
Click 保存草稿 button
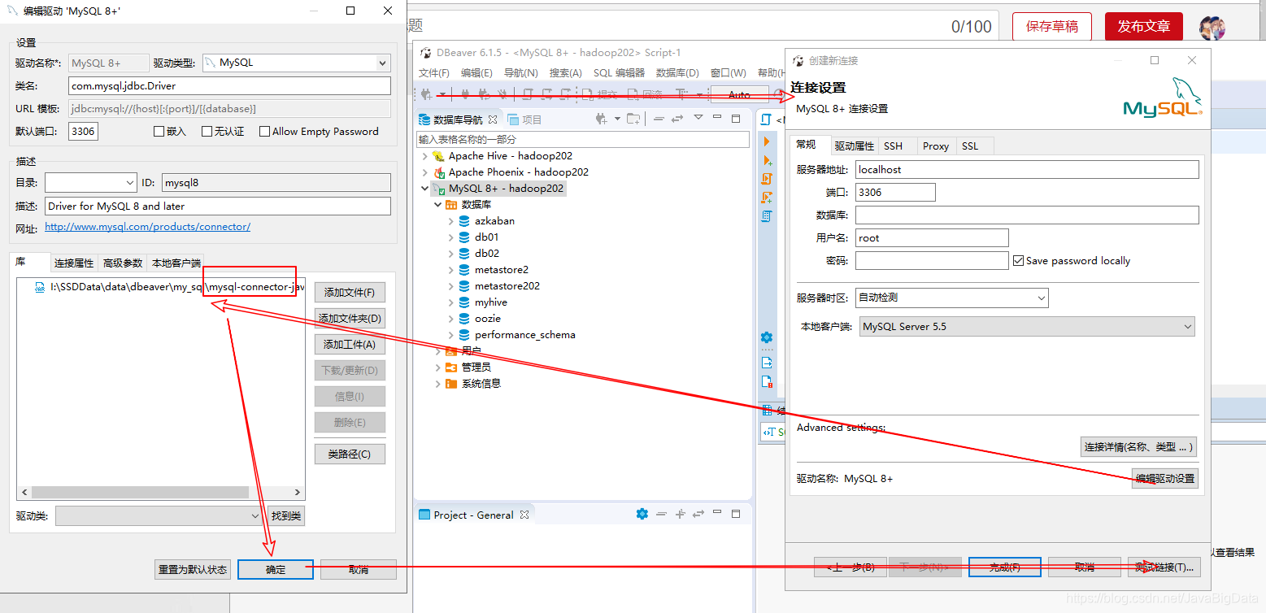click(1052, 27)
